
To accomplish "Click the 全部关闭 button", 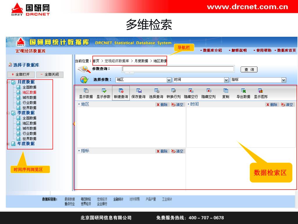I will coord(50,74).
